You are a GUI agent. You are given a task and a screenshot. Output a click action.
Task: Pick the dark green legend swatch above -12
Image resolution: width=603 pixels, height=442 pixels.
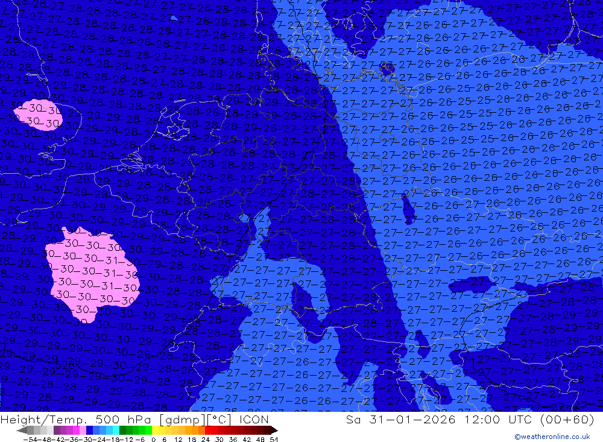point(122,431)
